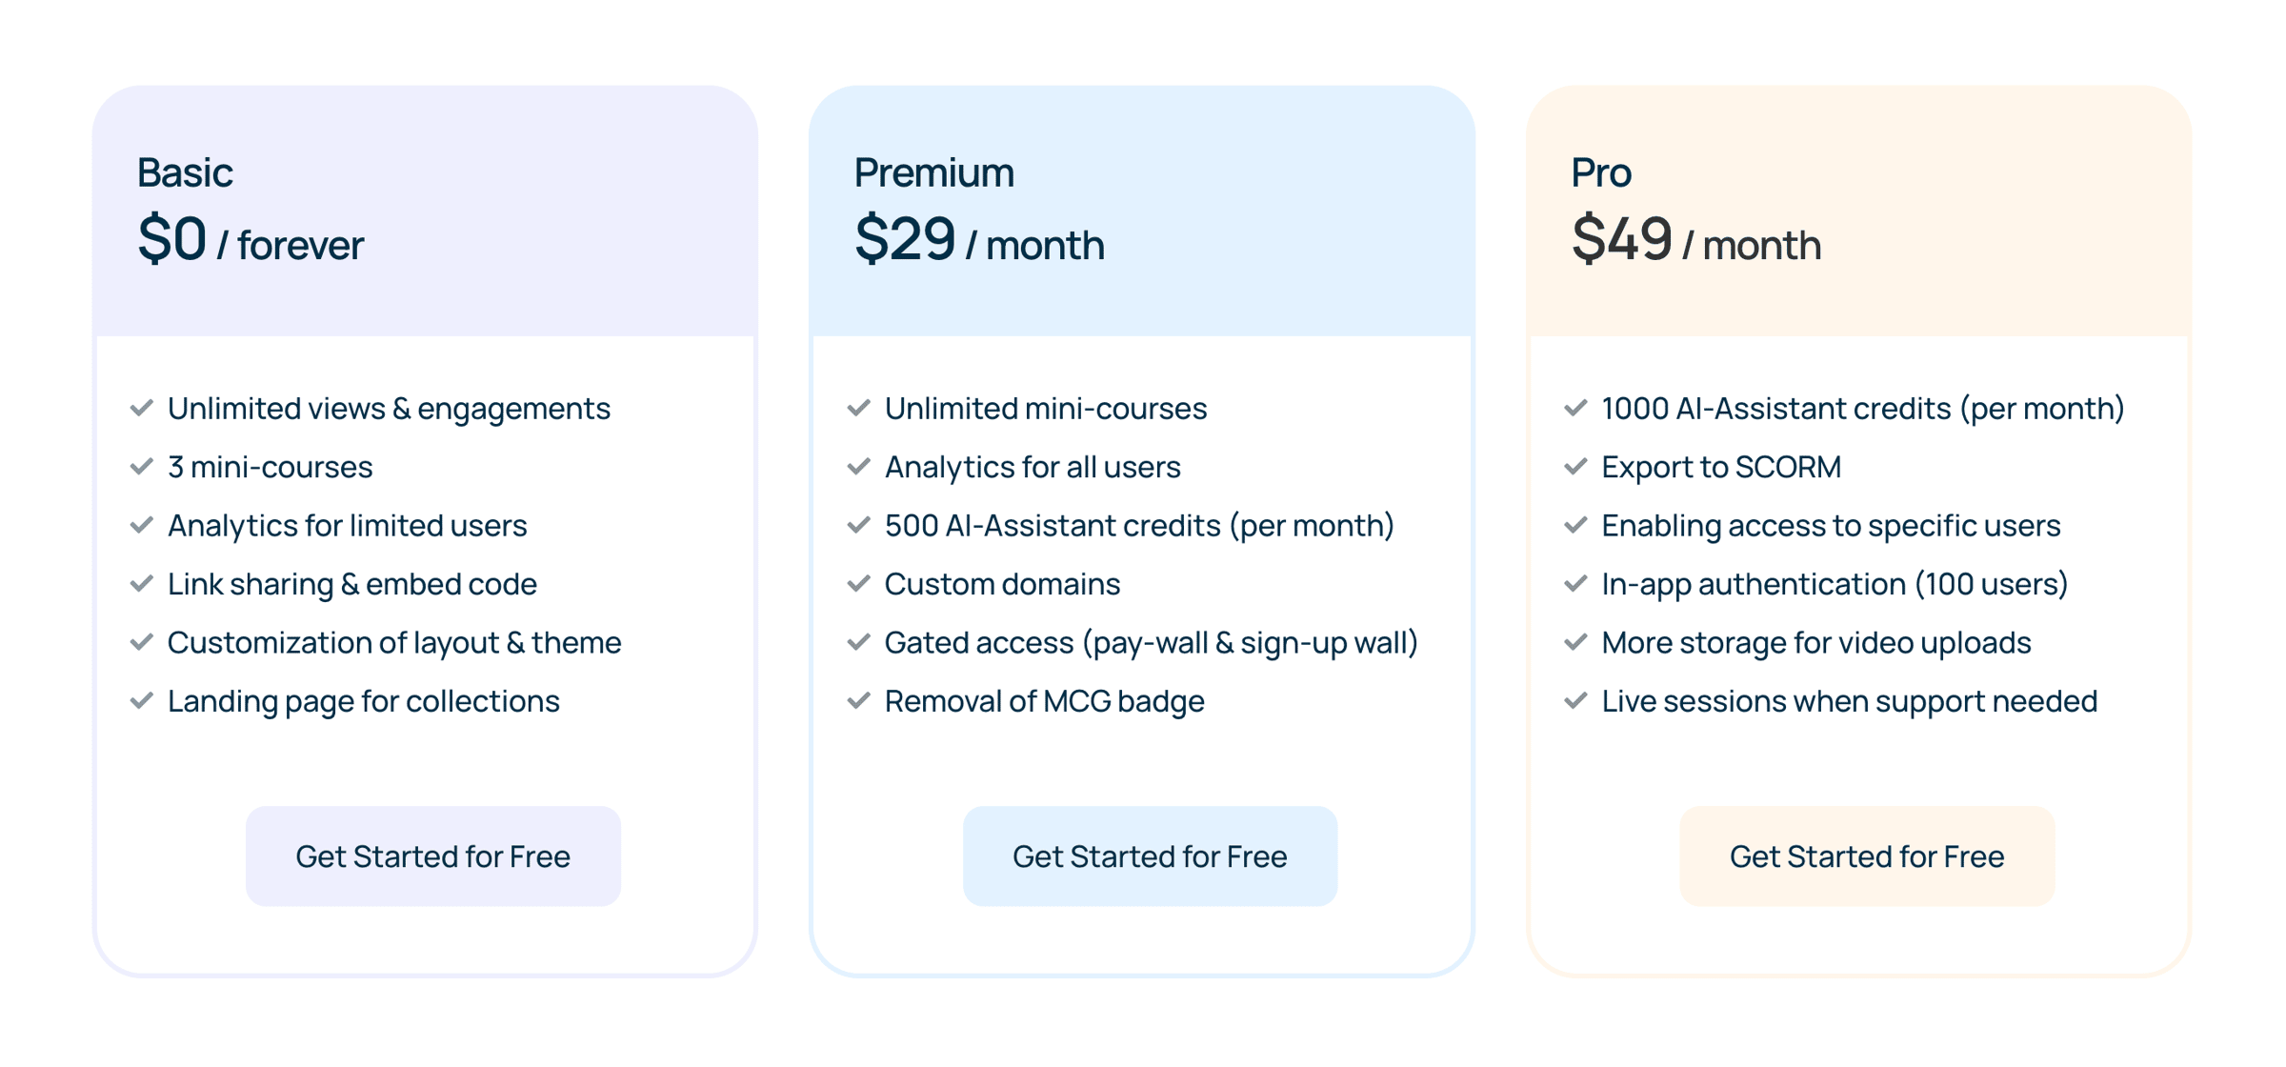
Task: Click checkmark next to Landing page for collections
Action: (142, 700)
